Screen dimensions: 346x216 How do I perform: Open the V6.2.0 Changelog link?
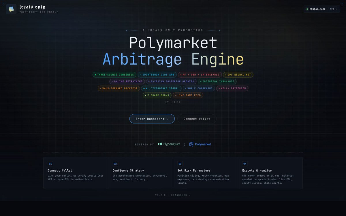click(173, 195)
